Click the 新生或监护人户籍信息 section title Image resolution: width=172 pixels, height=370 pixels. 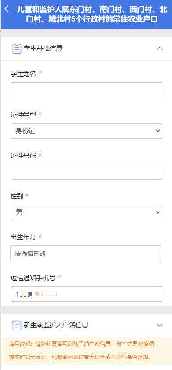[x=56, y=325]
